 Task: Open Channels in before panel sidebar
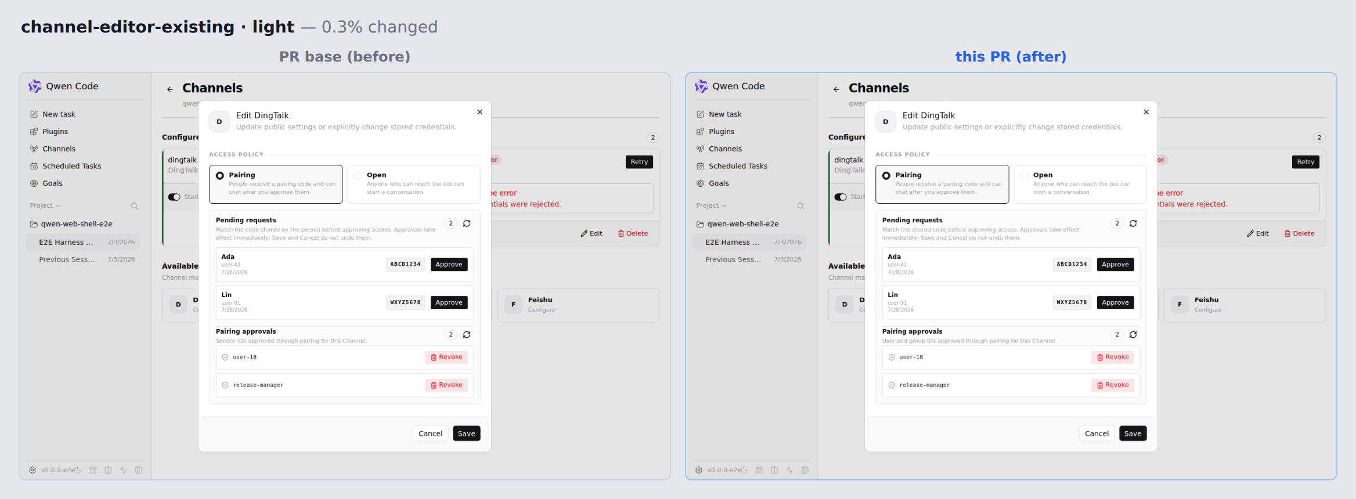[x=53, y=149]
